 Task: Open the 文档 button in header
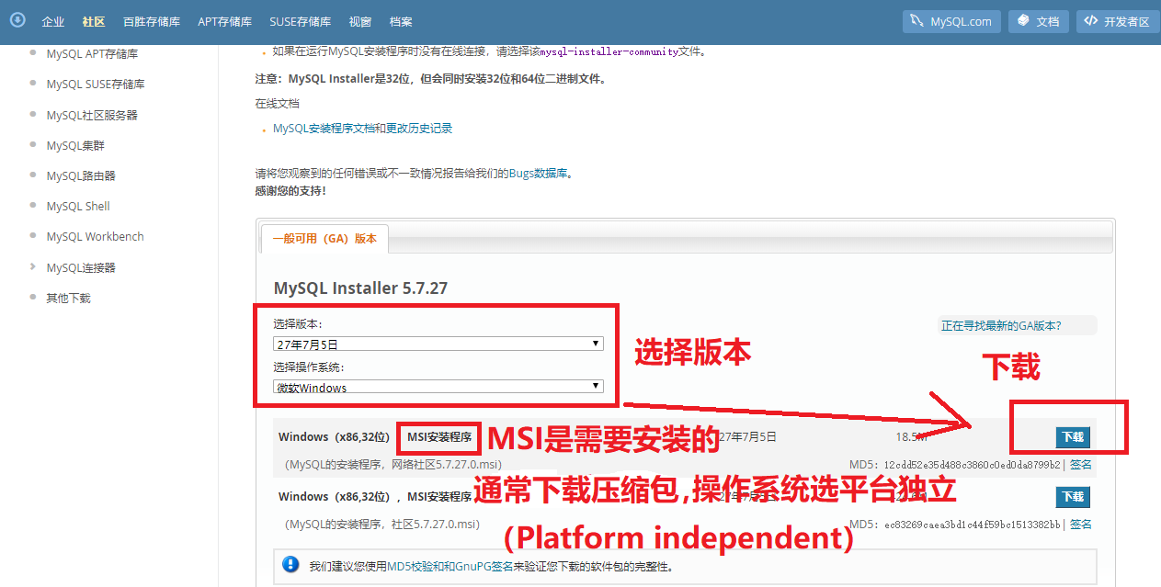pyautogui.click(x=1039, y=21)
